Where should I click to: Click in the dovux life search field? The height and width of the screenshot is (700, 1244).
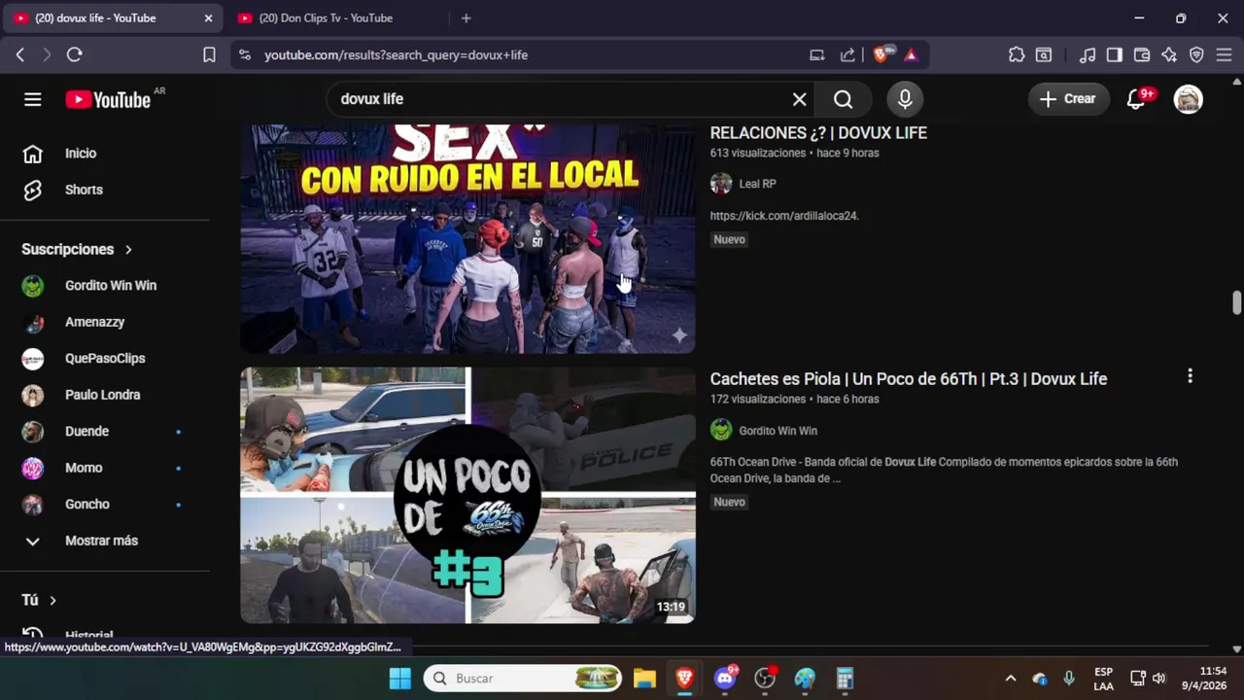pyautogui.click(x=559, y=99)
